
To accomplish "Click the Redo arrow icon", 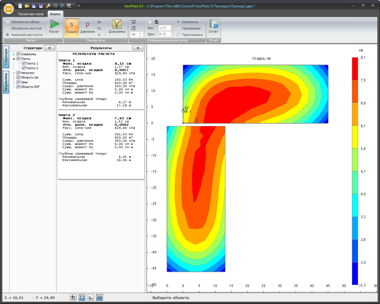I will (62, 6).
